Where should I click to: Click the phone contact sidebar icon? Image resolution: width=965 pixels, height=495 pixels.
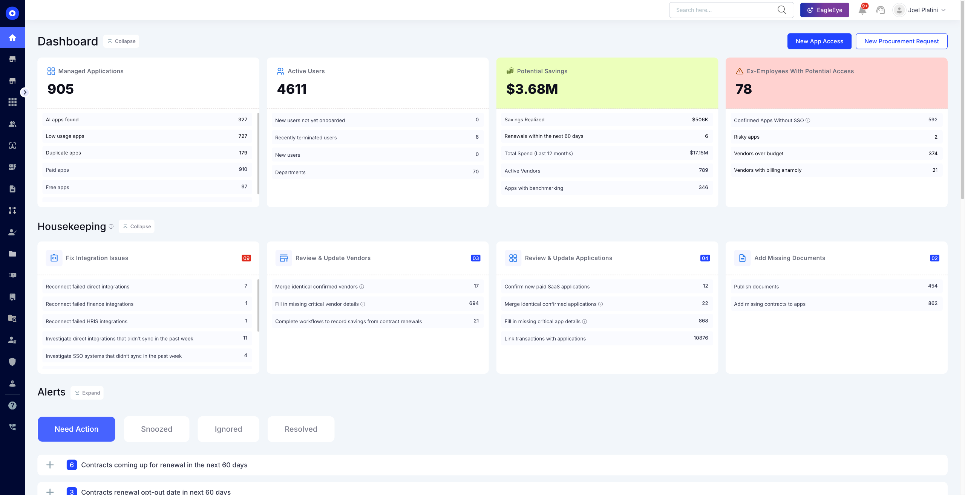[x=12, y=427]
